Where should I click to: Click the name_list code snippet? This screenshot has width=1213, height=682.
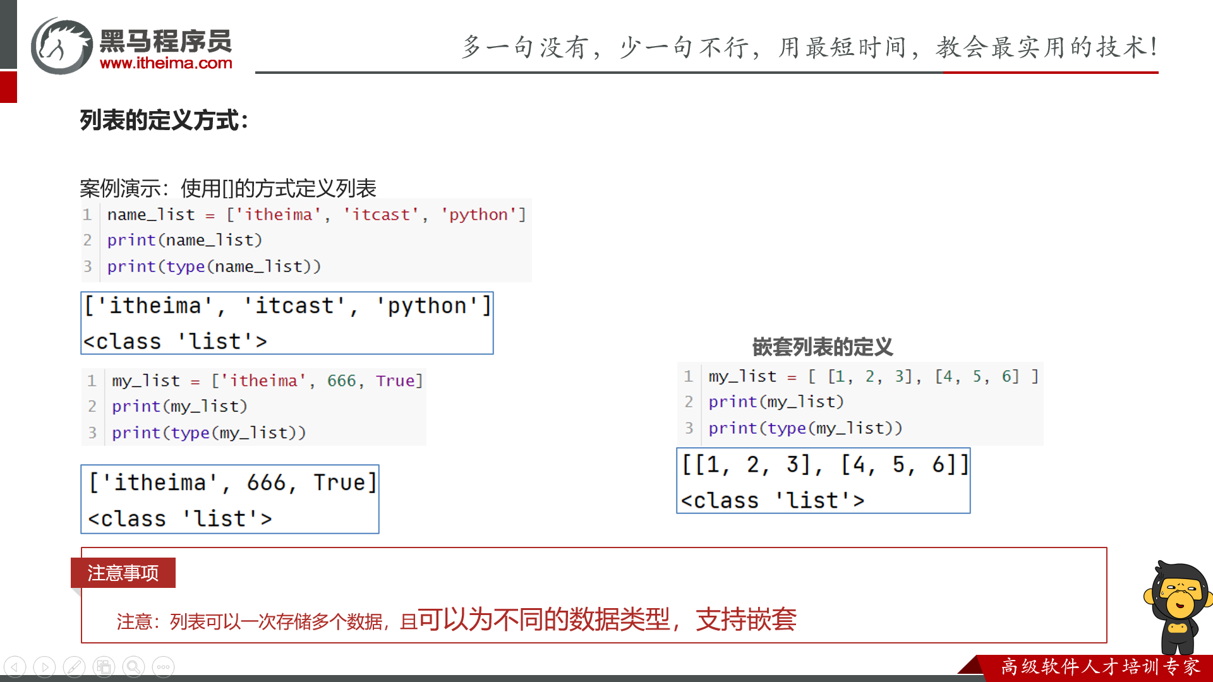306,241
